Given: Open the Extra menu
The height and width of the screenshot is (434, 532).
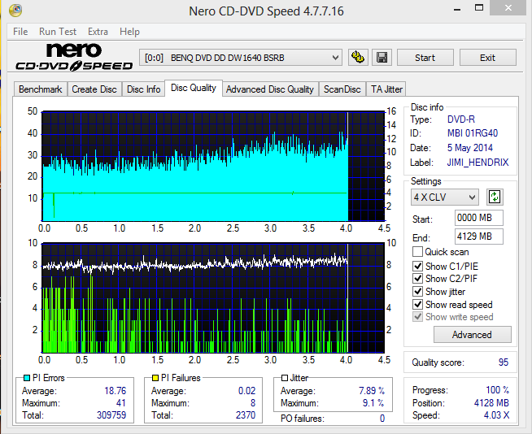Looking at the screenshot, I should 98,32.
